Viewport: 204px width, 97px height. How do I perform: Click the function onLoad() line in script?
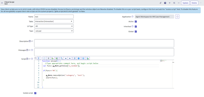51,61
